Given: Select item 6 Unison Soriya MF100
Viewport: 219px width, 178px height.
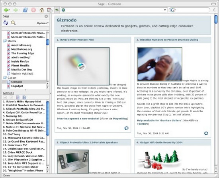Looking at the screenshot, I should [x=18, y=120].
